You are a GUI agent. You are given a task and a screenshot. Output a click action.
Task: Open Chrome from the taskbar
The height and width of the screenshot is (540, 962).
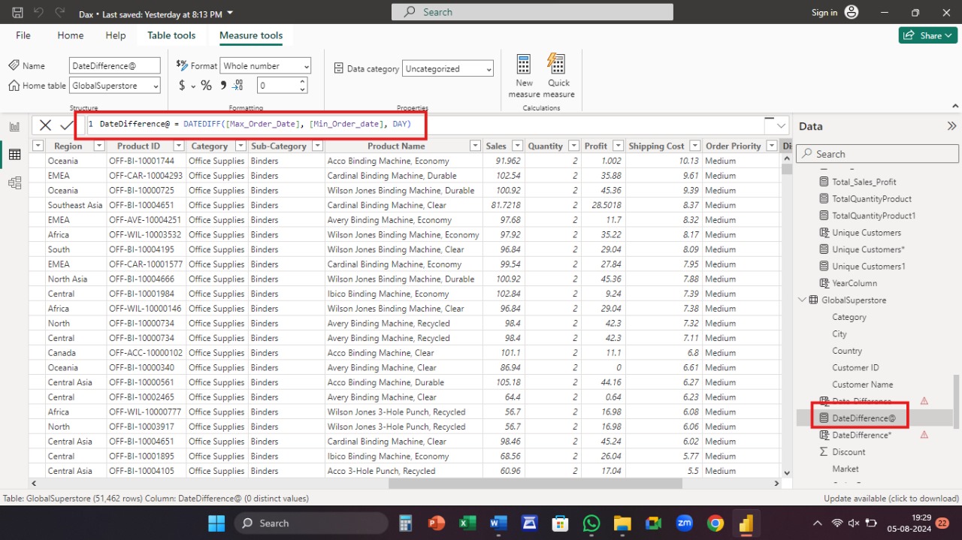tap(715, 523)
